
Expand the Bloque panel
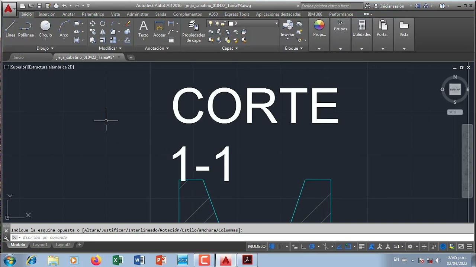coord(294,48)
